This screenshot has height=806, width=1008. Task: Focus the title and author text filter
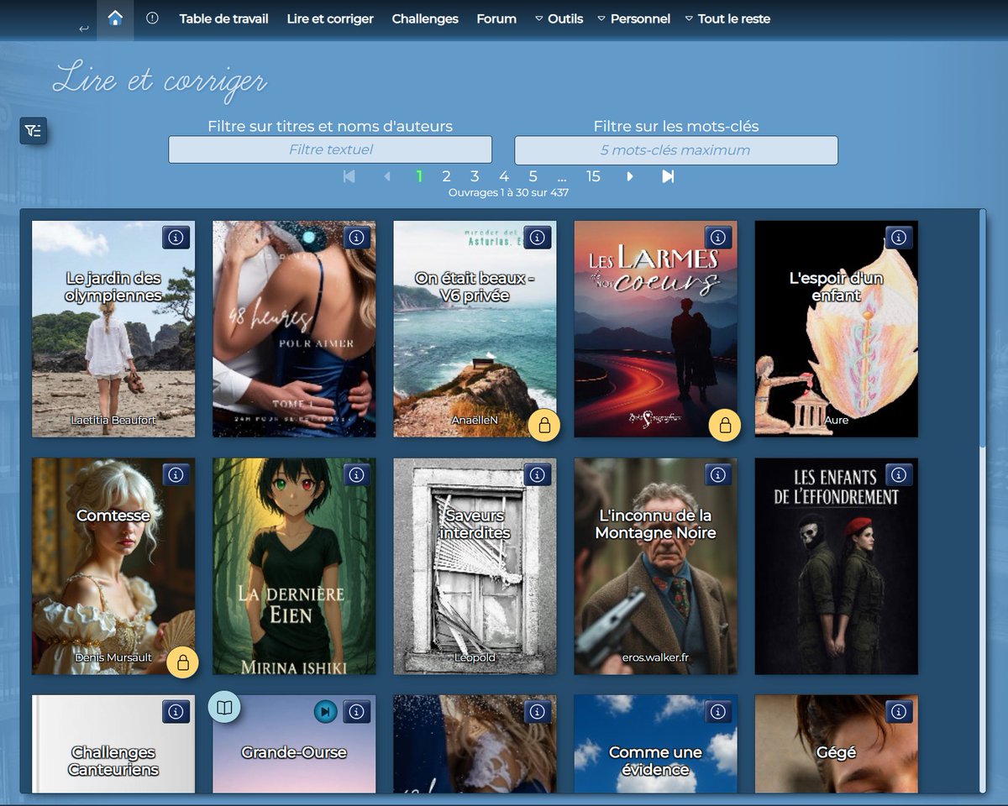(x=330, y=149)
